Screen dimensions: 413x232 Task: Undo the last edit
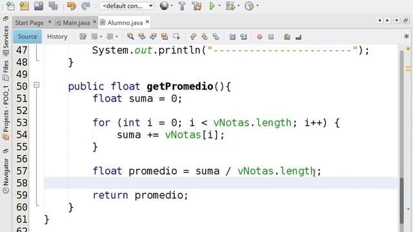(x=72, y=6)
